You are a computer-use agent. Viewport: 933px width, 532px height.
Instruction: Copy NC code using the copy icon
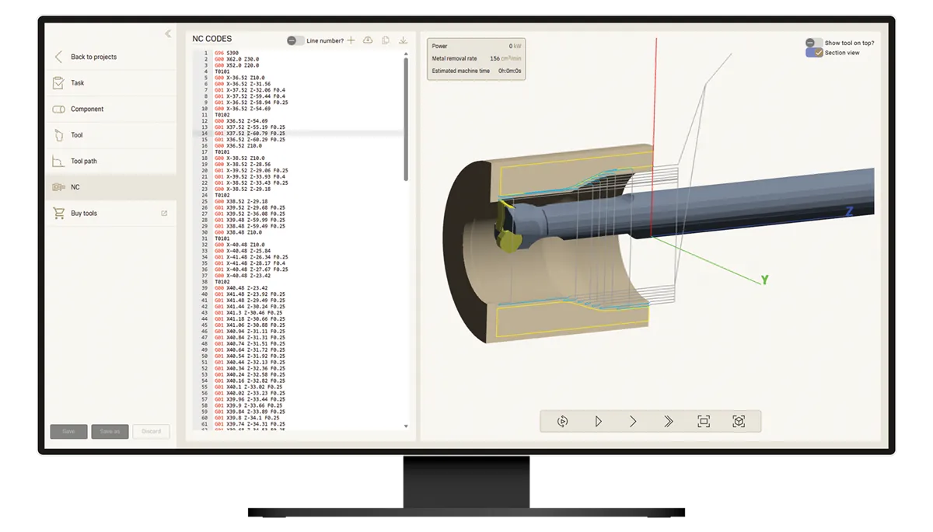coord(386,40)
